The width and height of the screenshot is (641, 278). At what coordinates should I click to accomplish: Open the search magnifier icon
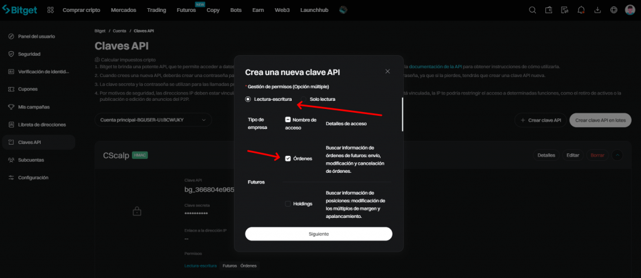[x=532, y=10]
